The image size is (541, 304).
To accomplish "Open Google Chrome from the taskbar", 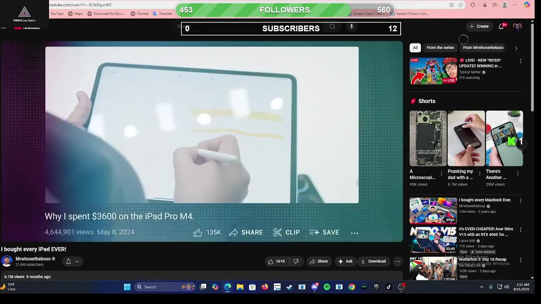I will coord(352,287).
